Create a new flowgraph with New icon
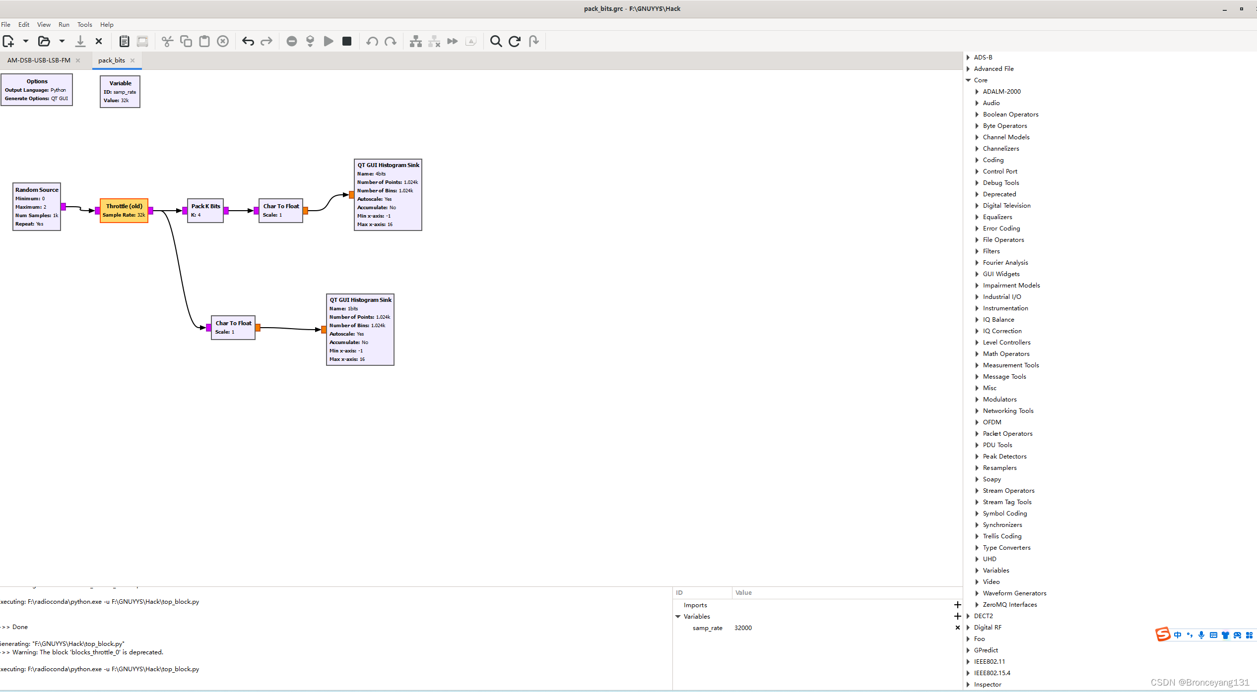Image resolution: width=1257 pixels, height=692 pixels. pyautogui.click(x=8, y=41)
